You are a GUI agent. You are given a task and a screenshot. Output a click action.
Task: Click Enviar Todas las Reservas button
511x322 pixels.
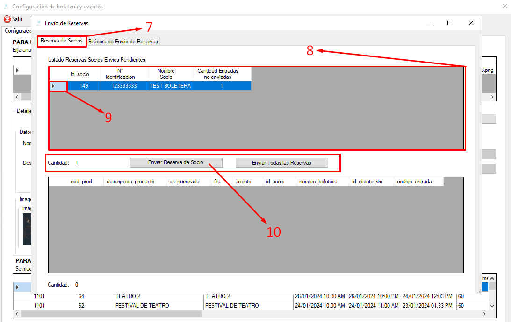(281, 162)
